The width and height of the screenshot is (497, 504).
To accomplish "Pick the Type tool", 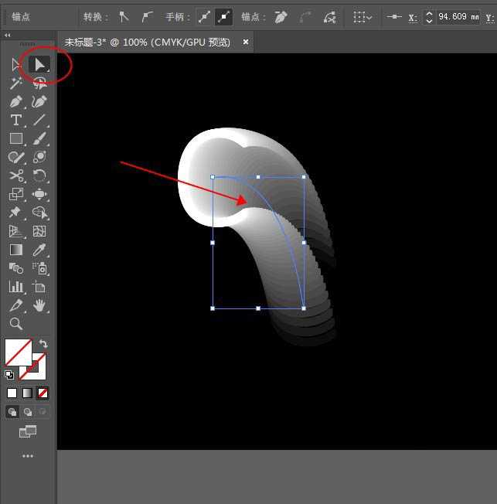I will tap(15, 120).
